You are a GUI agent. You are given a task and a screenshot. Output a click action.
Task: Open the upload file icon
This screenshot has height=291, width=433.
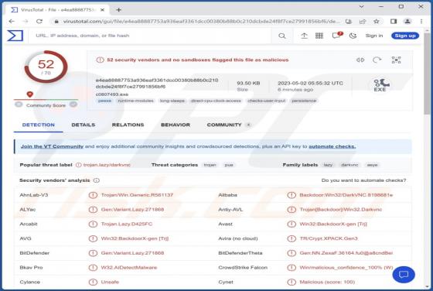304,36
